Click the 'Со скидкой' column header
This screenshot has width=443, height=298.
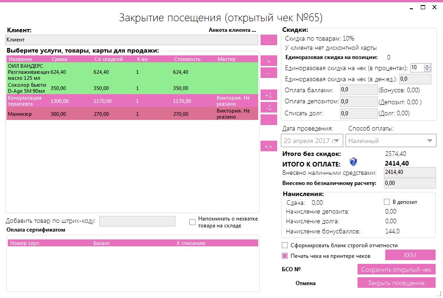point(109,59)
